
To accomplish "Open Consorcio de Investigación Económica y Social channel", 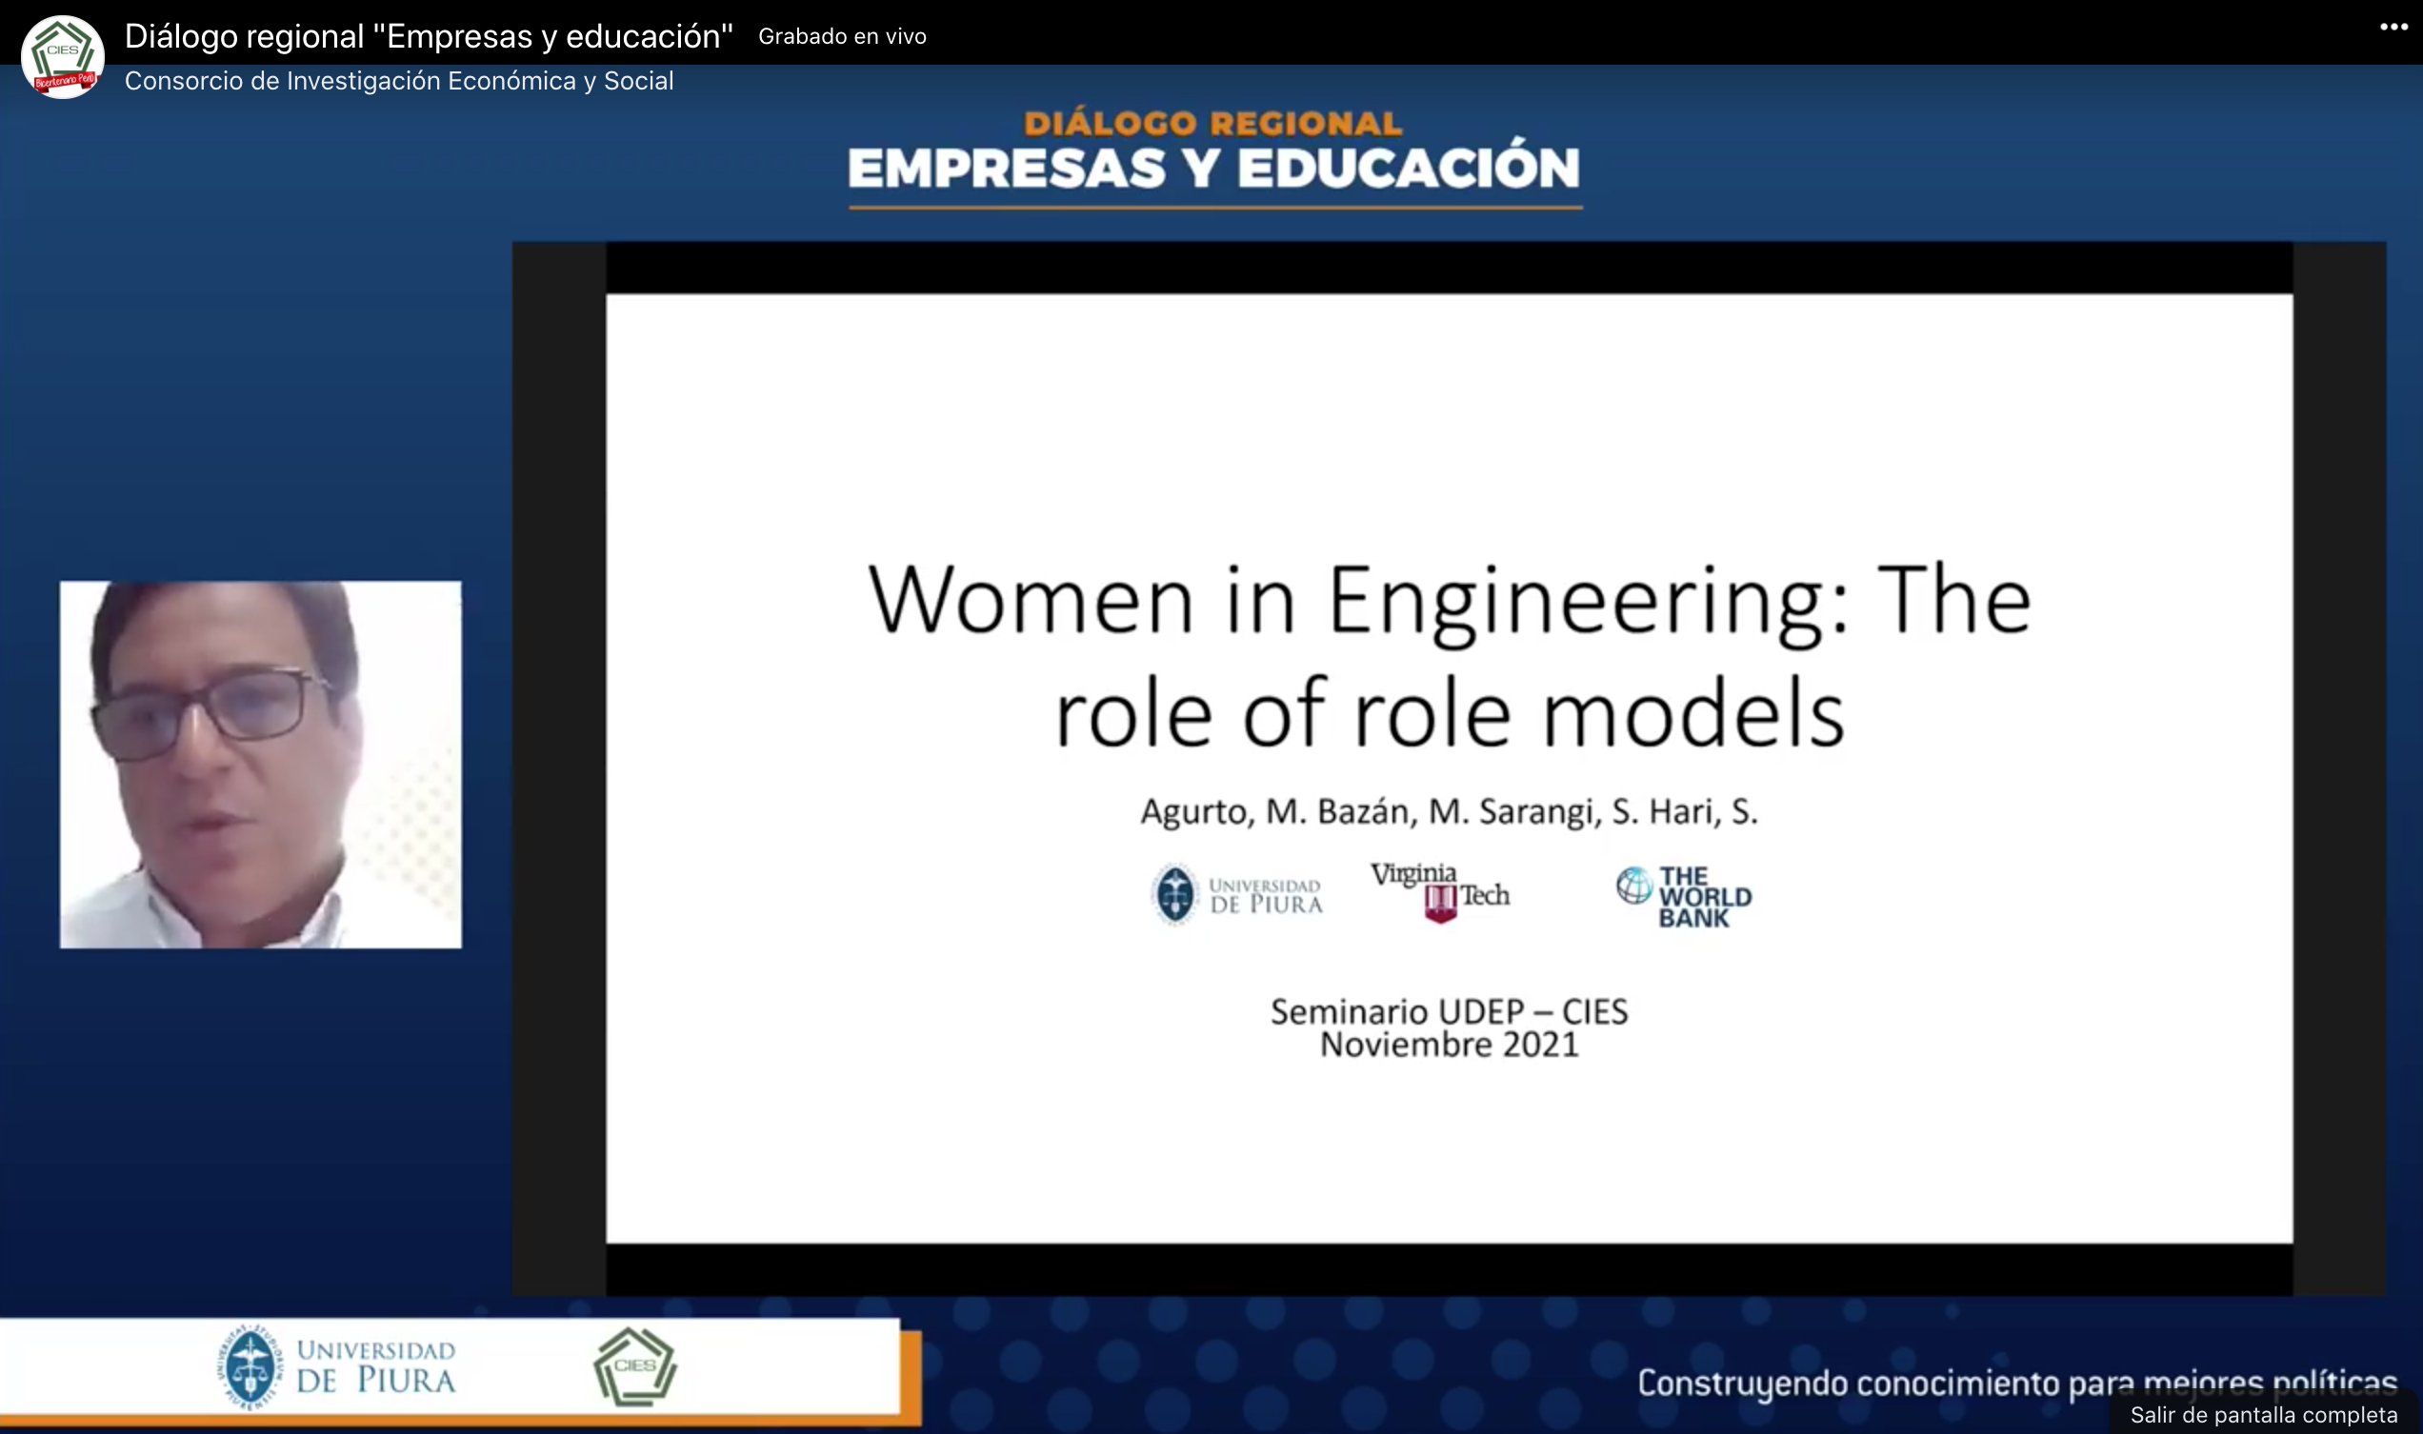I will (398, 81).
